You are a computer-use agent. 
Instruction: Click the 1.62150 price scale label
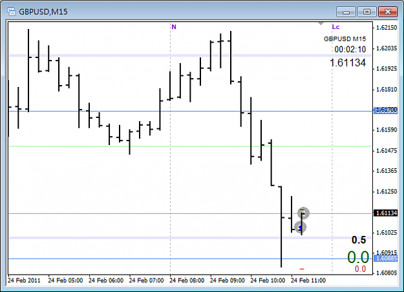click(x=387, y=28)
